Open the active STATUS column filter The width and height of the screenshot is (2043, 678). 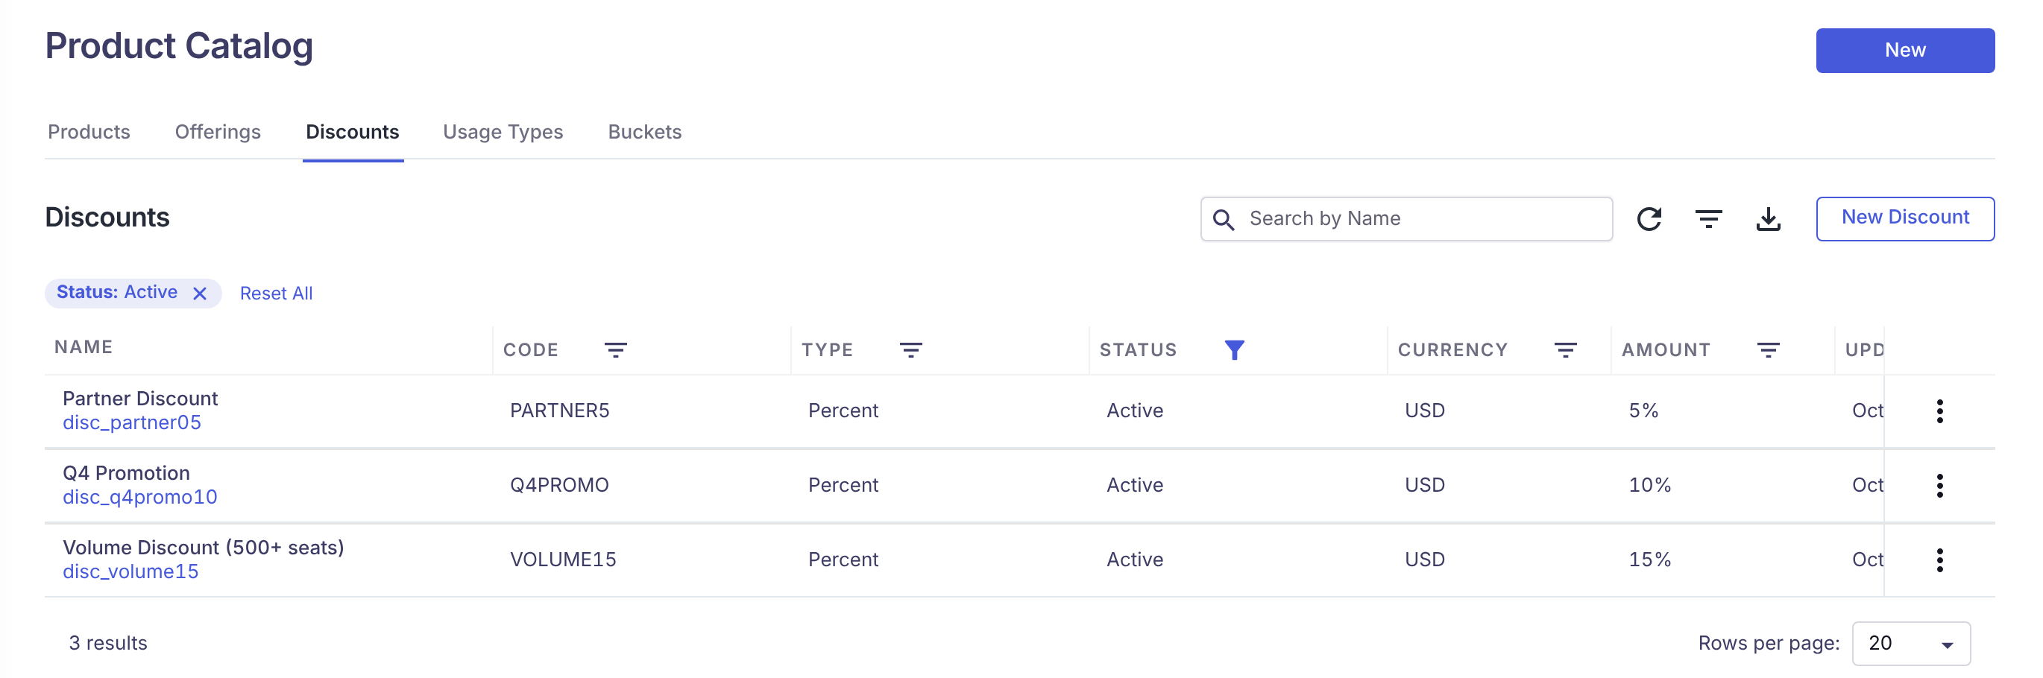[1234, 349]
